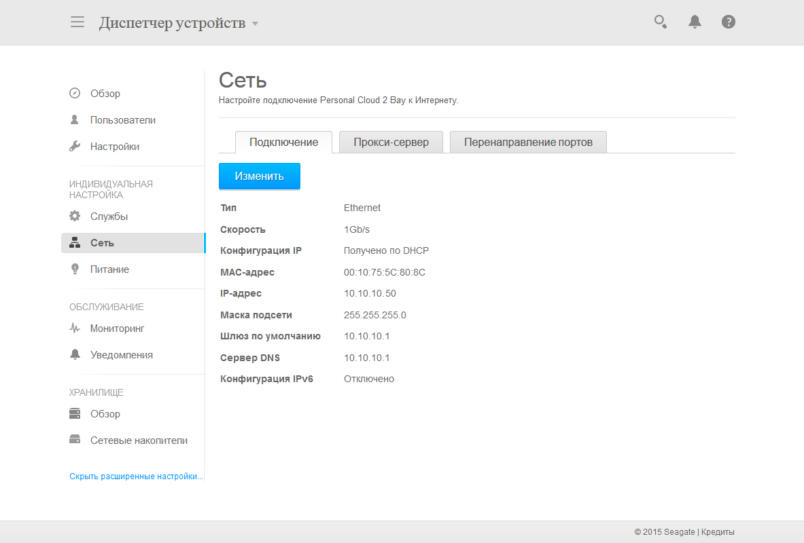Switch to Подключение tab

coord(283,142)
